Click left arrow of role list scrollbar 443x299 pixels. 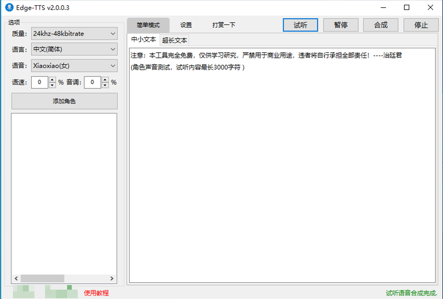16,279
